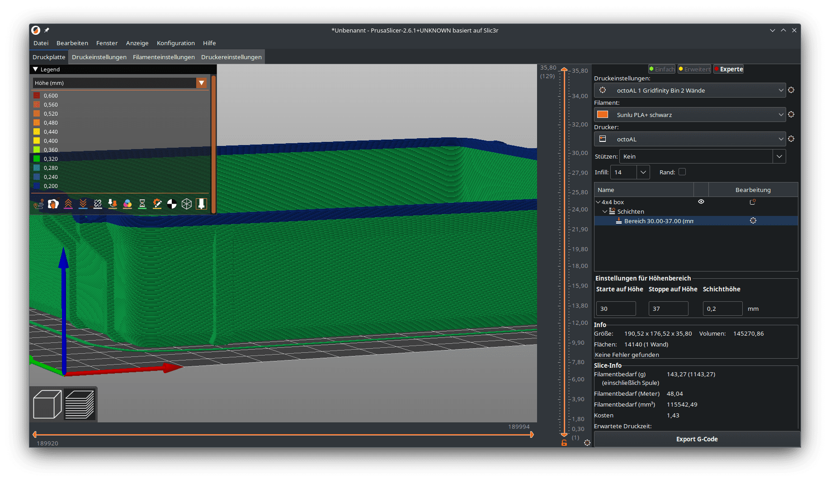Click the 0,600 red legend swatch

37,95
